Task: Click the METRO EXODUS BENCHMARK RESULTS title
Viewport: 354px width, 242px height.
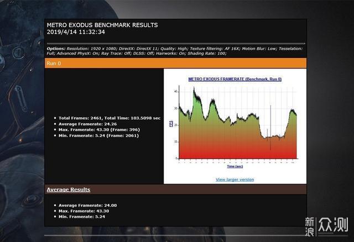Action: coord(102,25)
